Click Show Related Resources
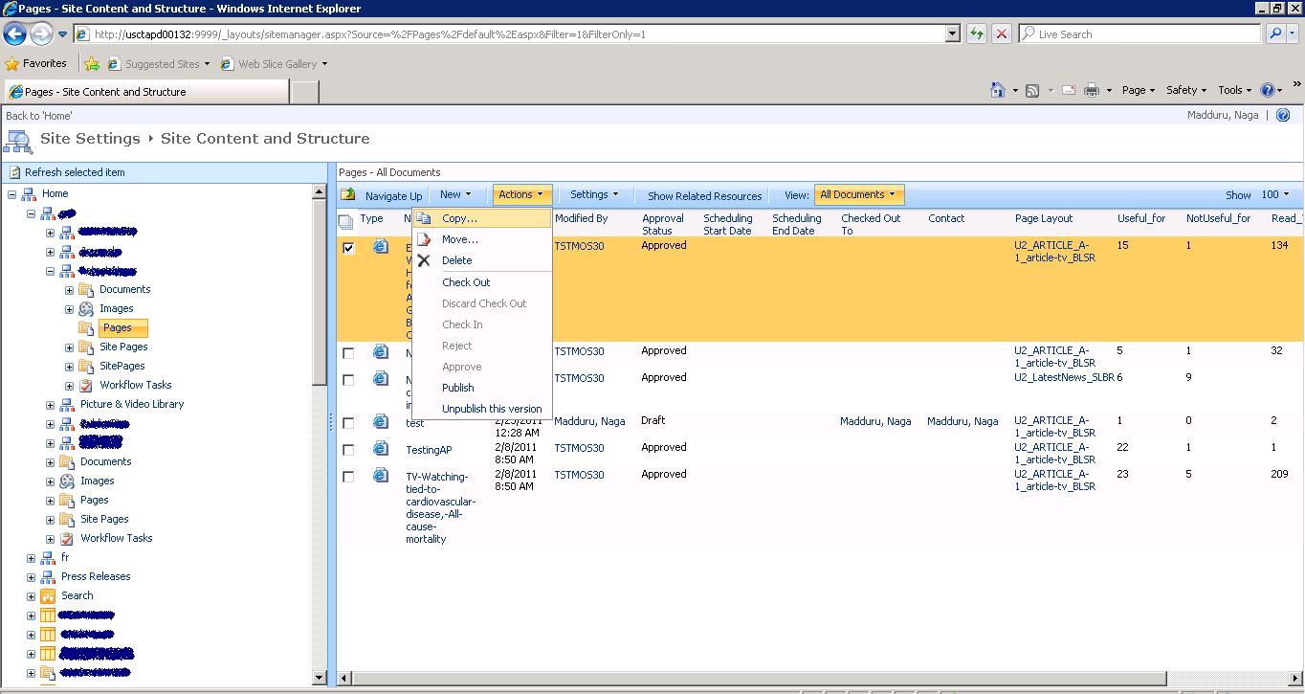The width and height of the screenshot is (1305, 694). [x=703, y=195]
